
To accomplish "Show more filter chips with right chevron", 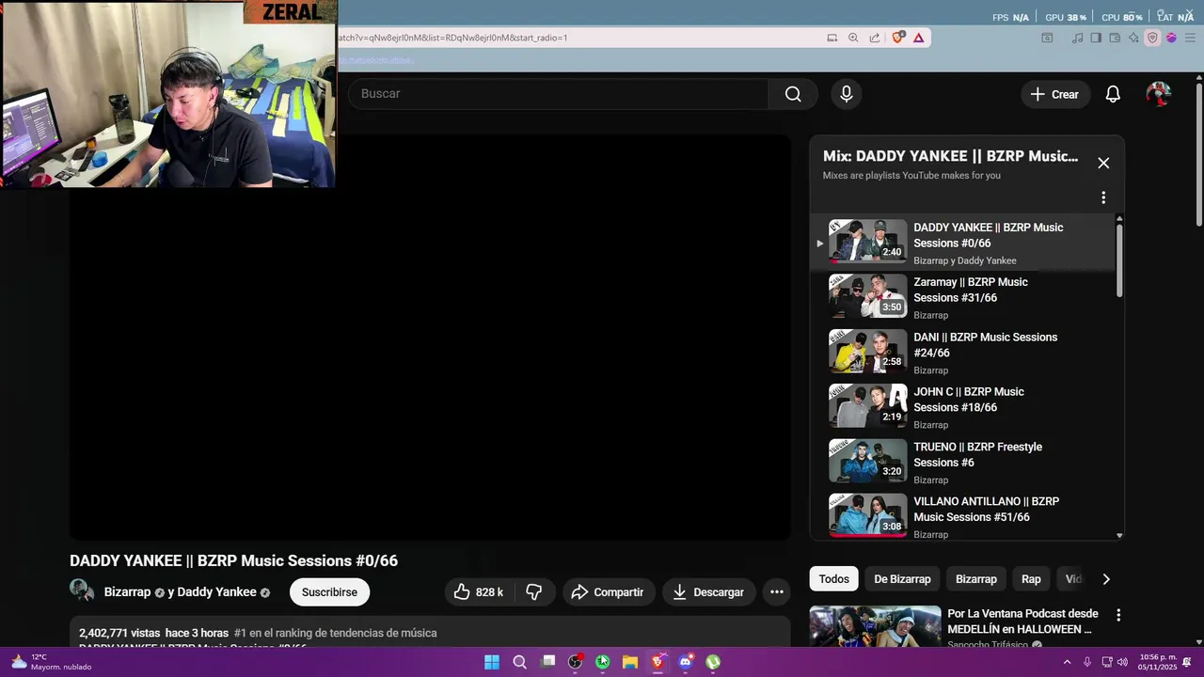I will (x=1106, y=579).
